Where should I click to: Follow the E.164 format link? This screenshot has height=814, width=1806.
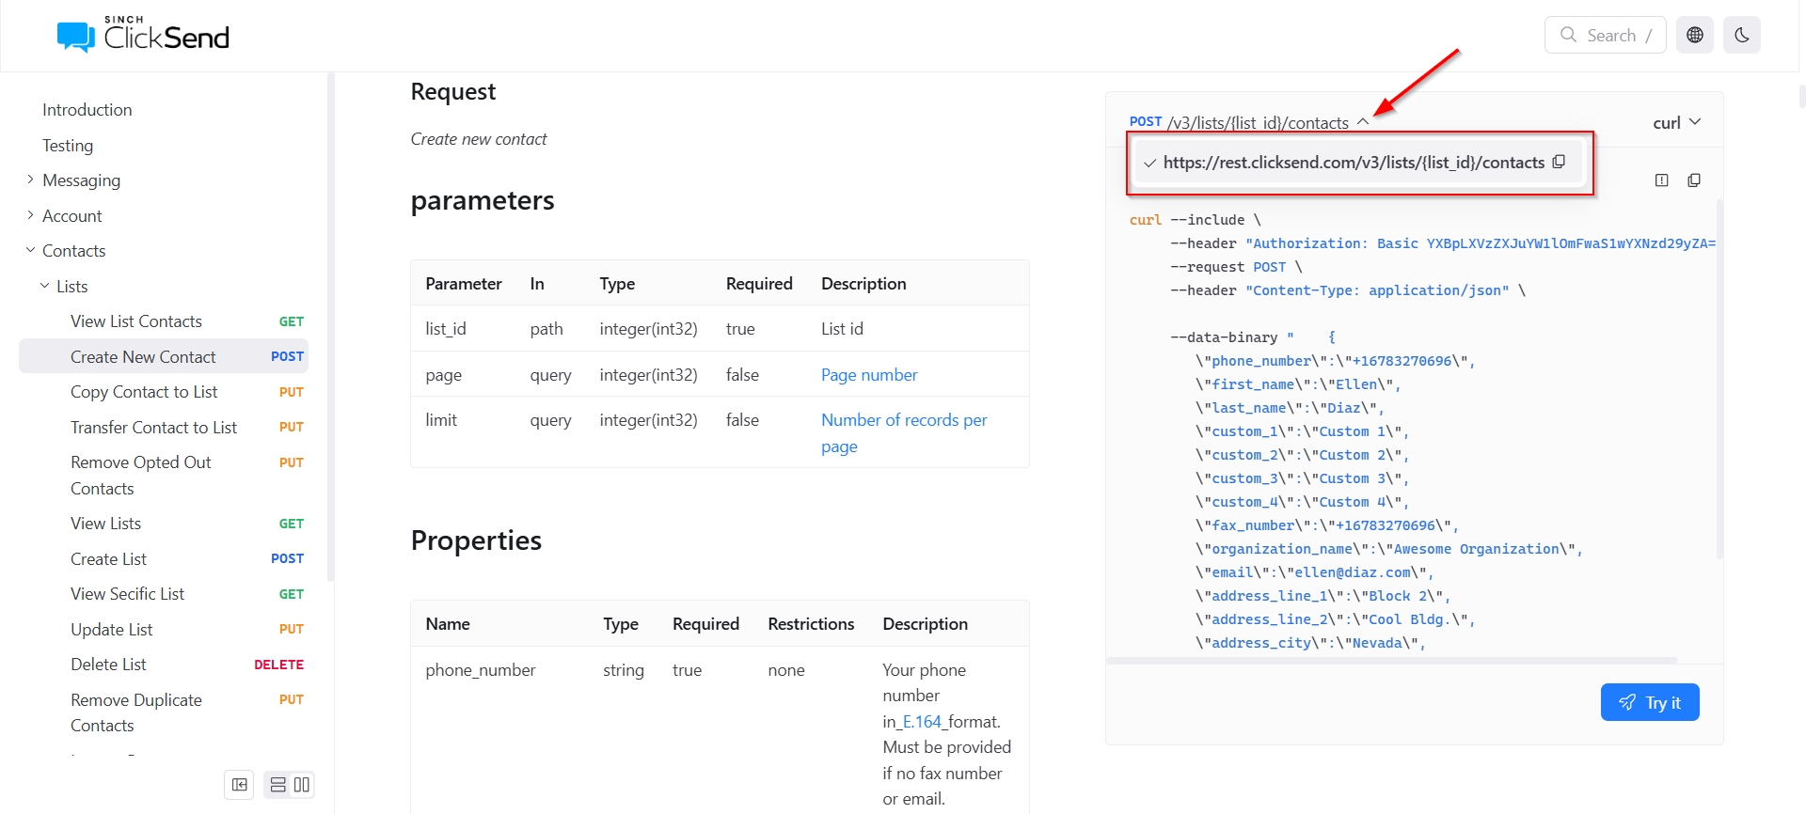[922, 722]
